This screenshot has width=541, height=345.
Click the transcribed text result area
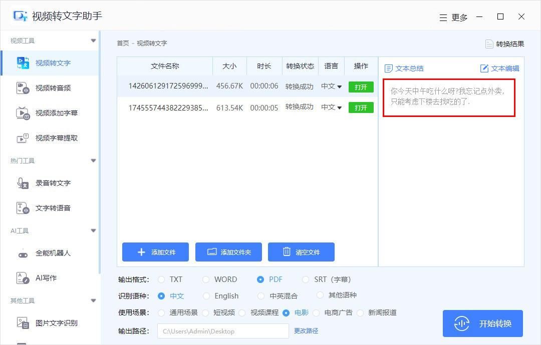coord(449,98)
